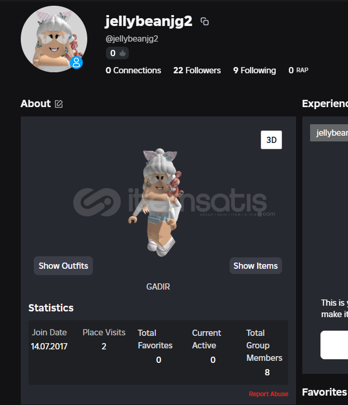Copy the username jellybeanjg2
The width and height of the screenshot is (348, 405).
pos(205,21)
